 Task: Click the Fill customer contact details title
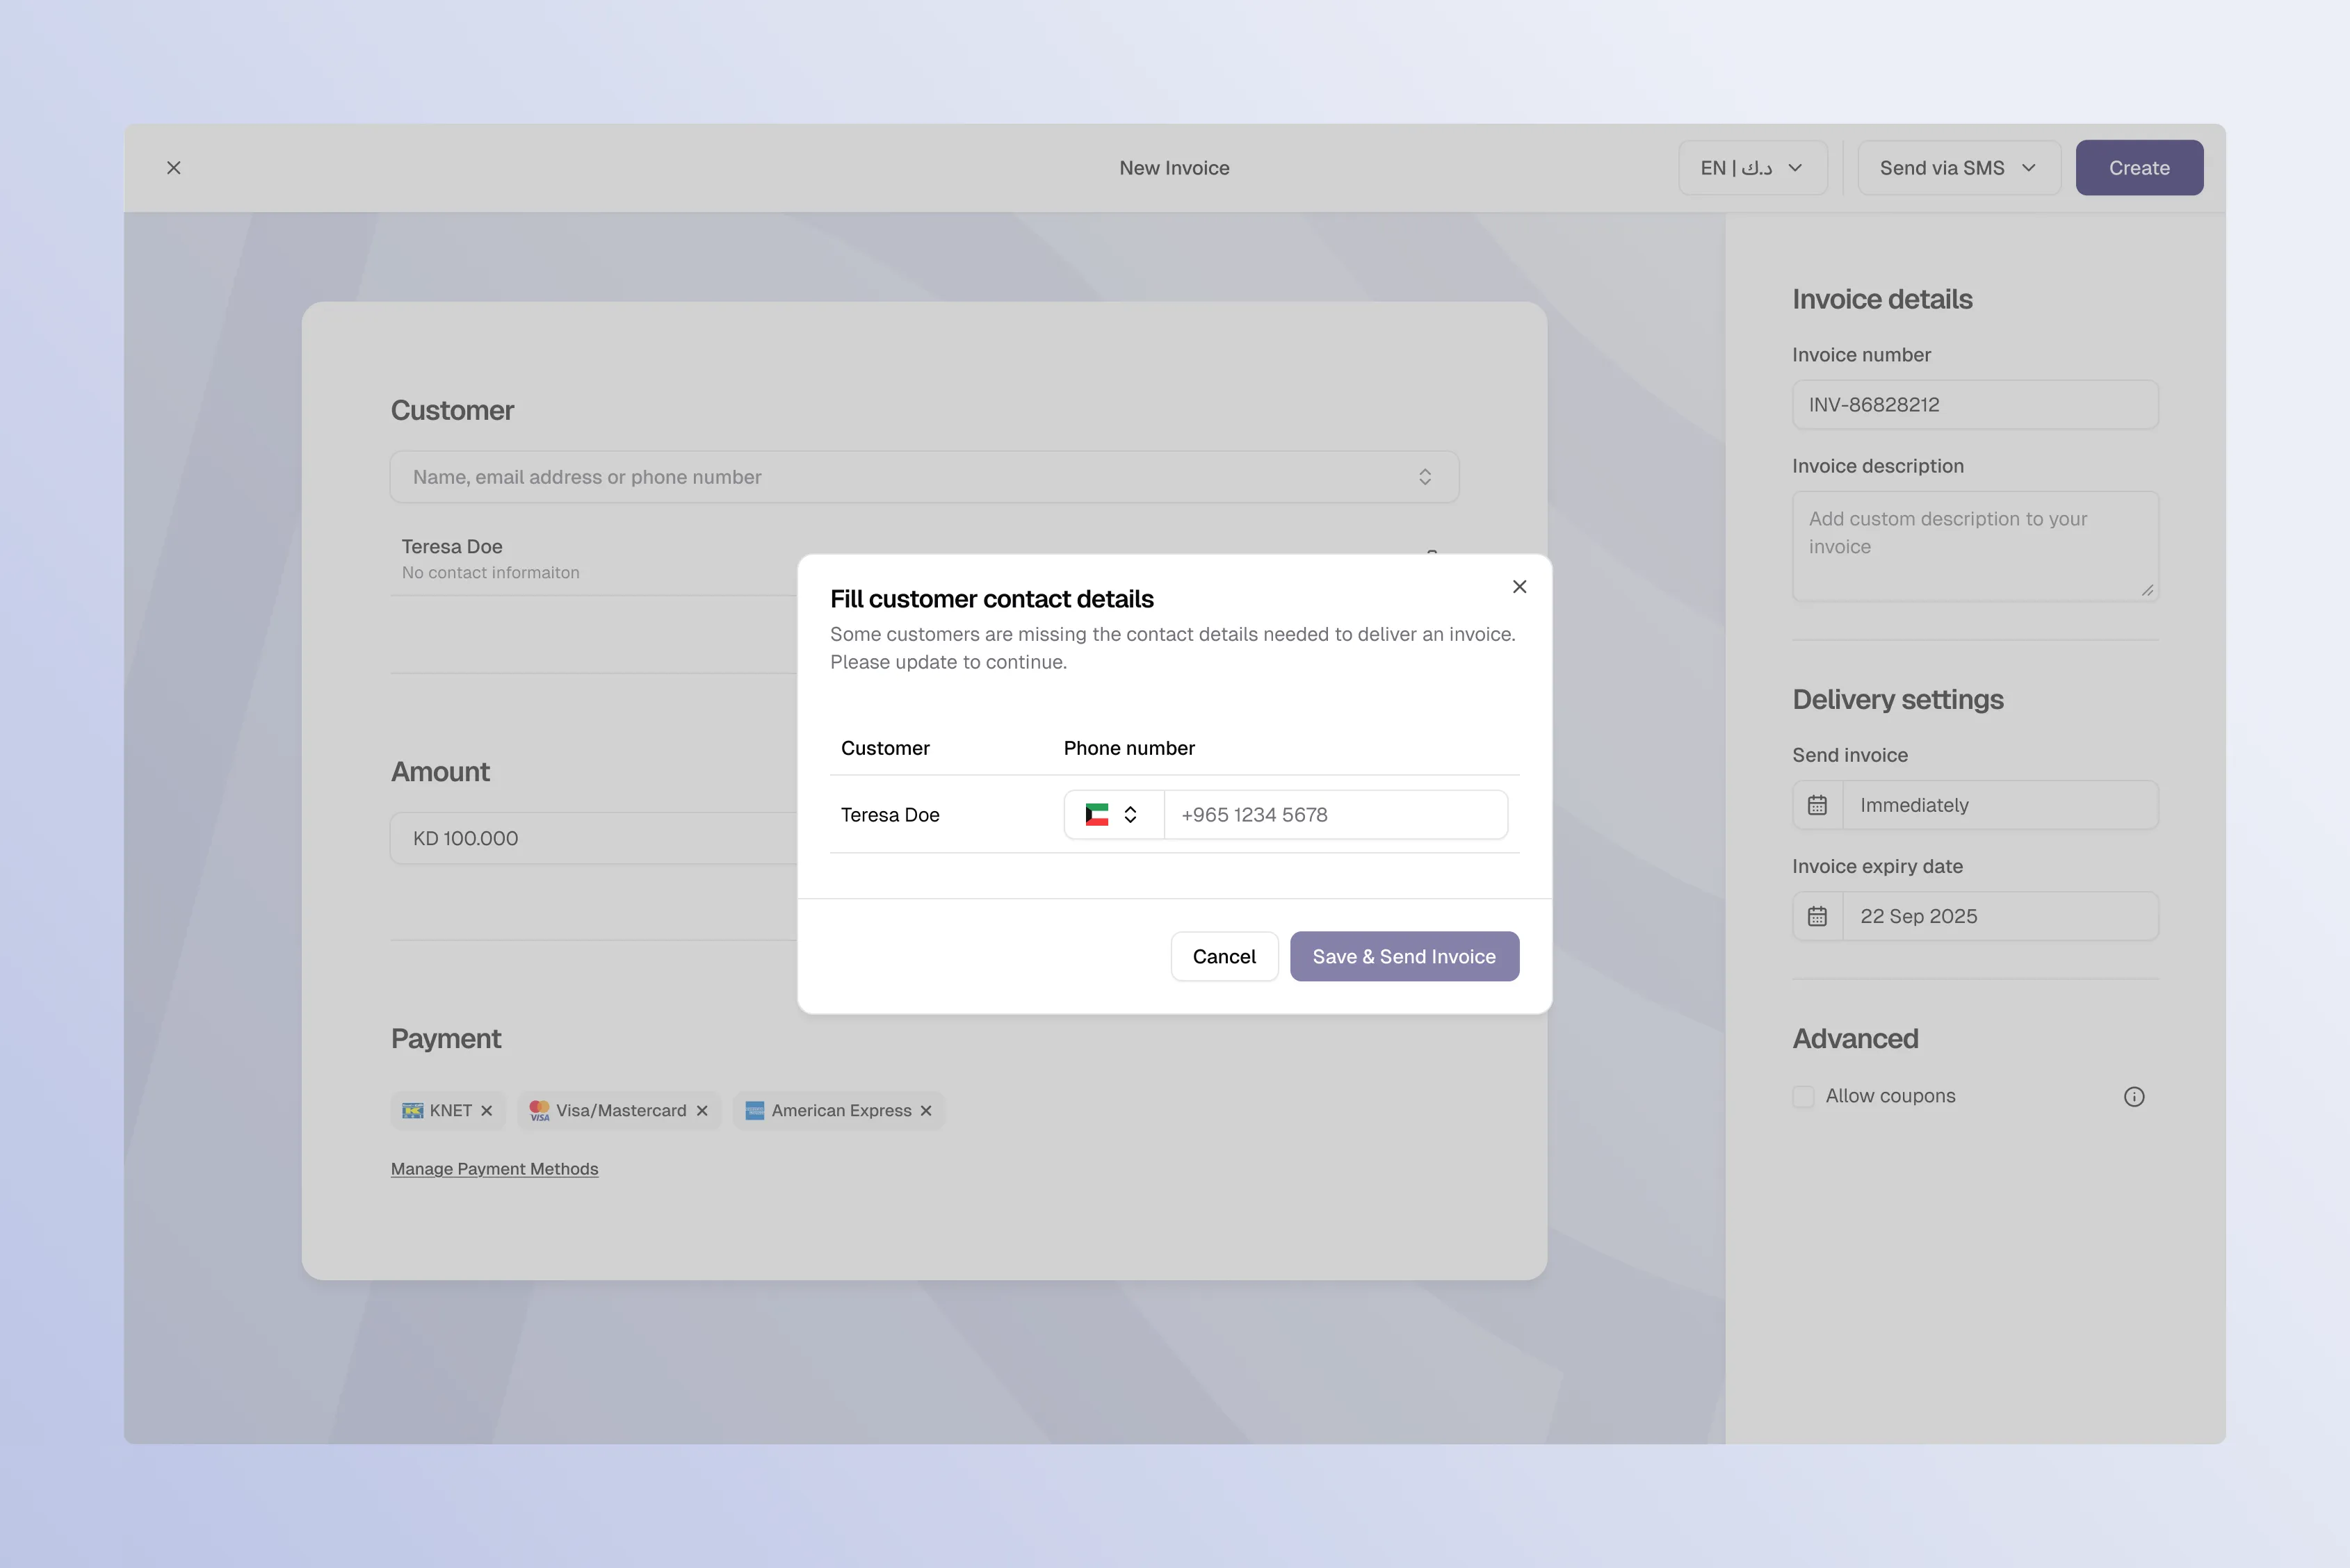pyautogui.click(x=991, y=599)
